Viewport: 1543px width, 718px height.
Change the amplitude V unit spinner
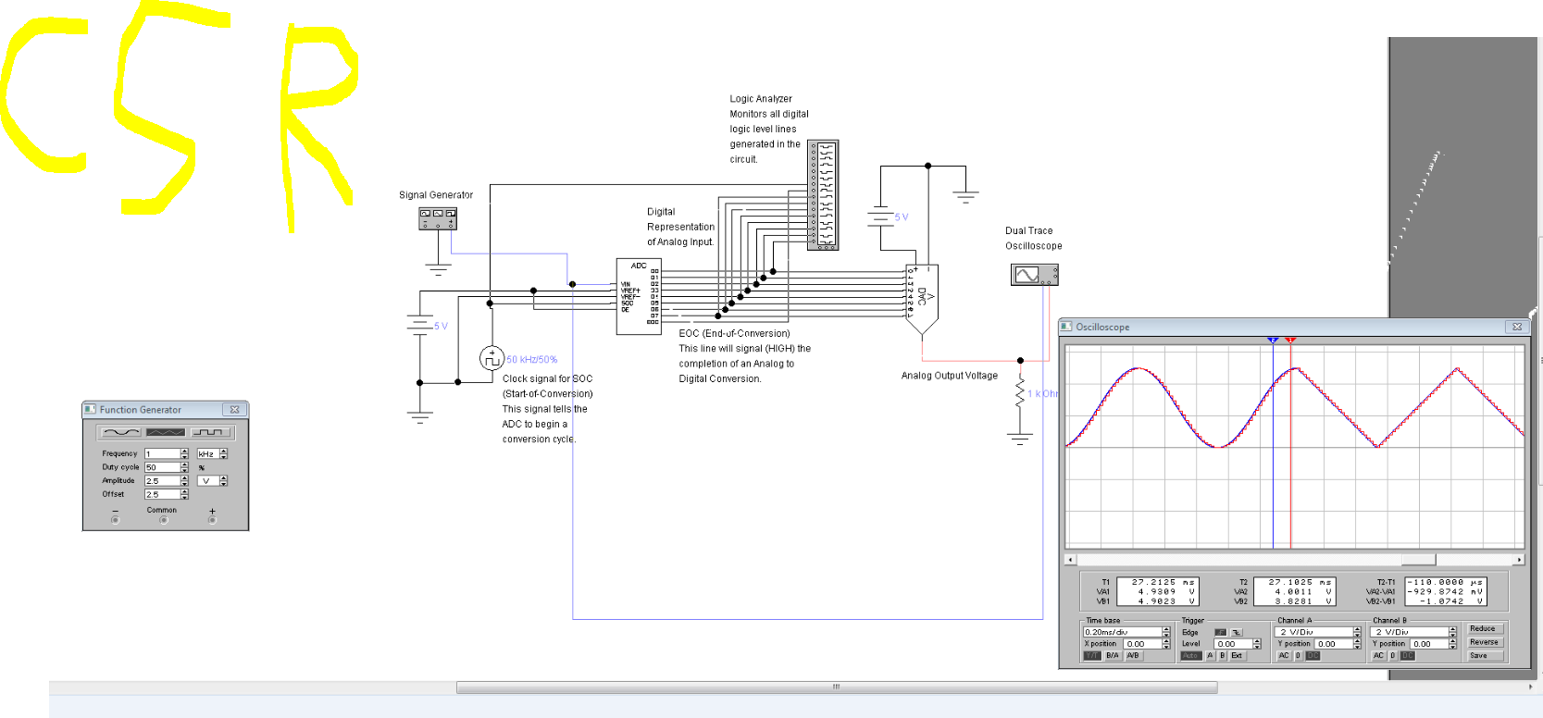(x=223, y=480)
